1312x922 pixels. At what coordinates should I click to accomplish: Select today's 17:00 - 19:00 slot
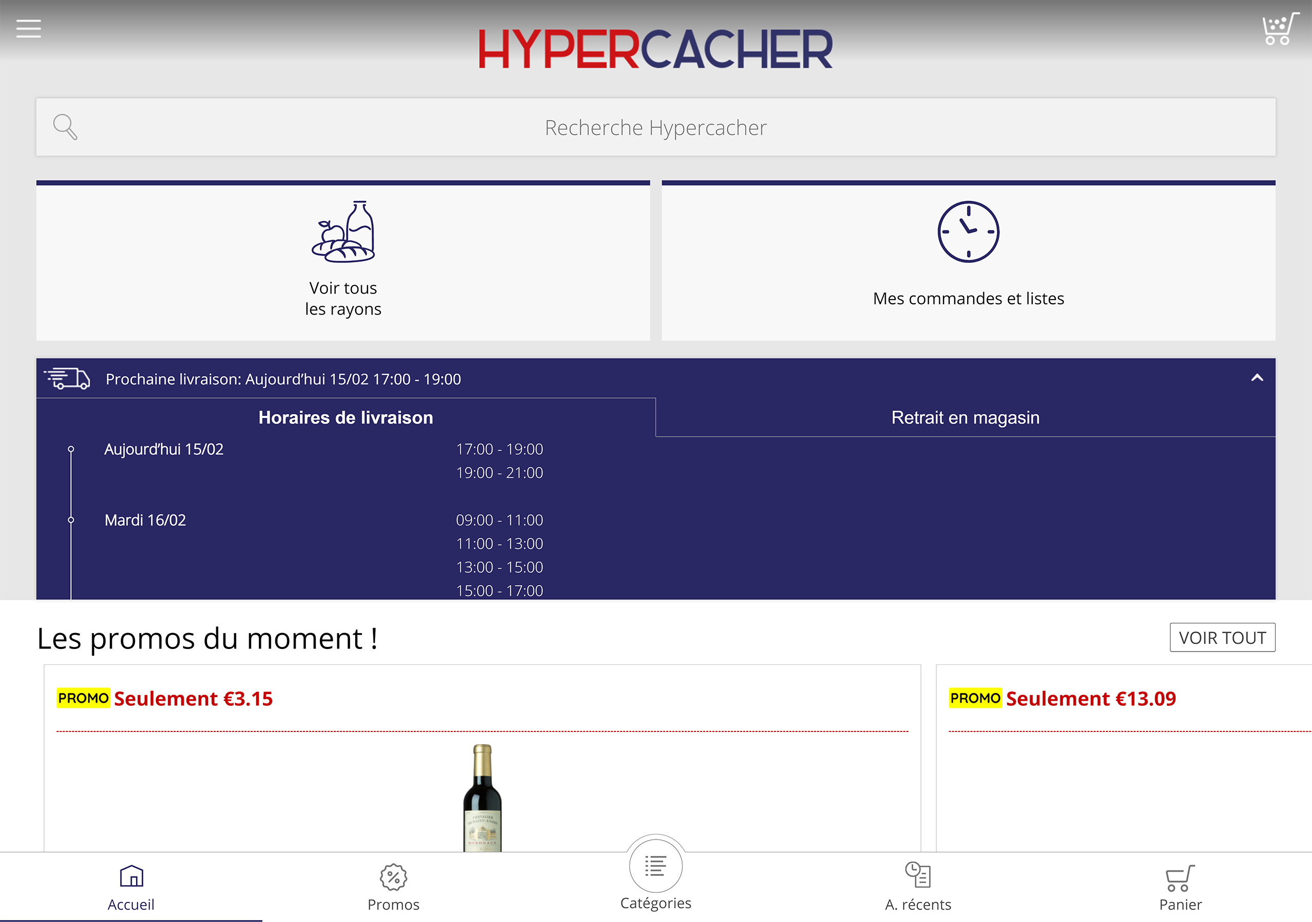pyautogui.click(x=499, y=449)
